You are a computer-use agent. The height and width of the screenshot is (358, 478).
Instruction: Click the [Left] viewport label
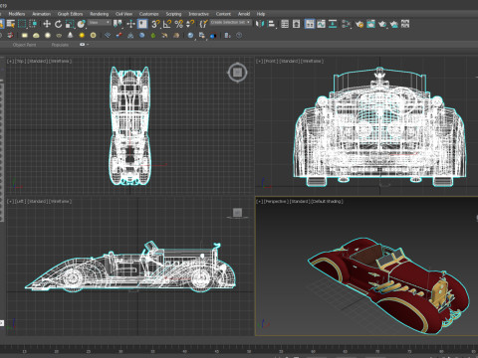pyautogui.click(x=21, y=201)
